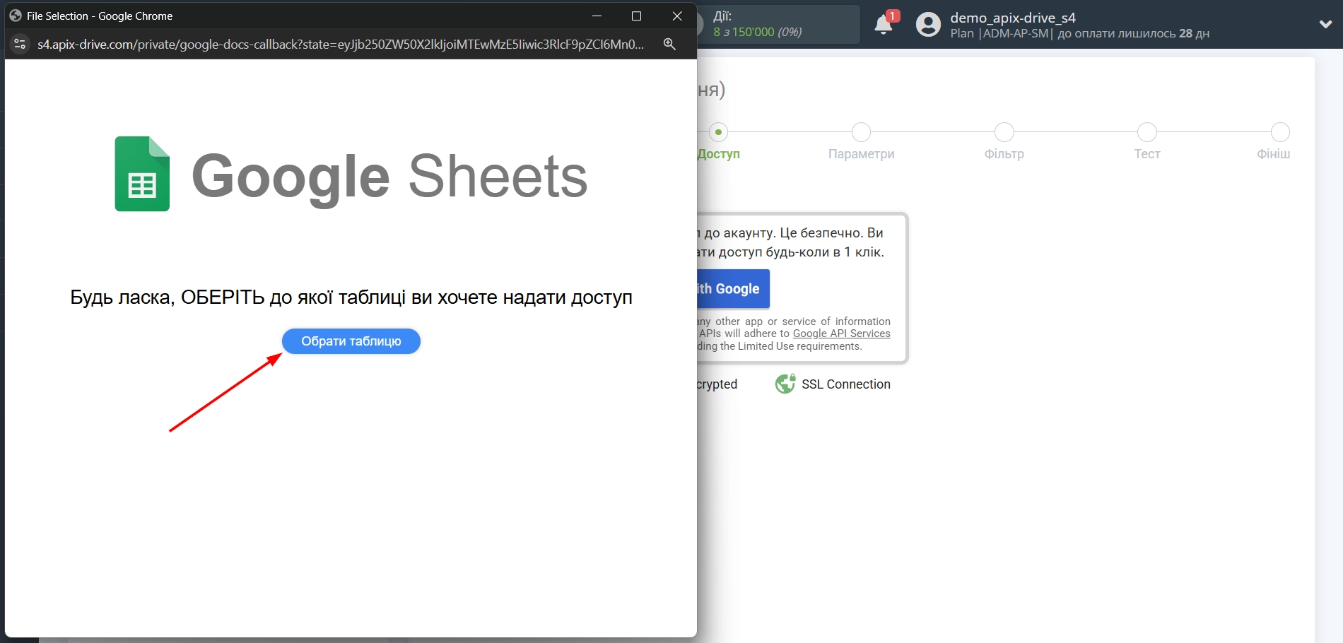This screenshot has height=643, width=1343.
Task: Click the site permissions icon left of the URL
Action: tap(19, 44)
